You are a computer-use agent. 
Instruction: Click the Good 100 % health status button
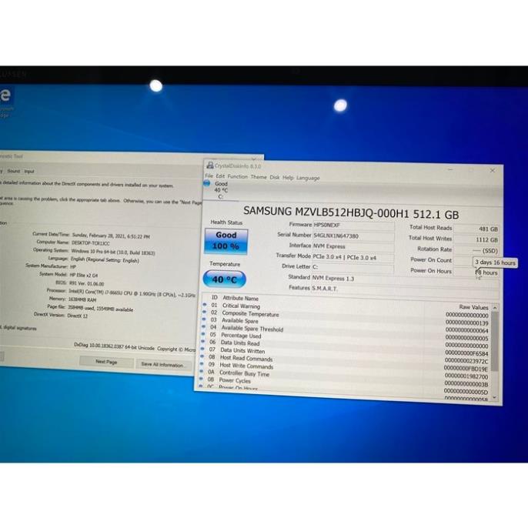pyautogui.click(x=226, y=240)
